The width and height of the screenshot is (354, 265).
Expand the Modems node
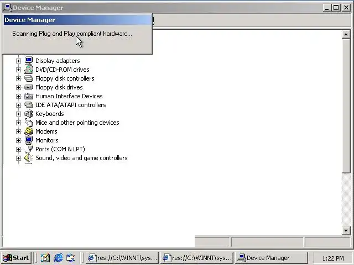18,131
